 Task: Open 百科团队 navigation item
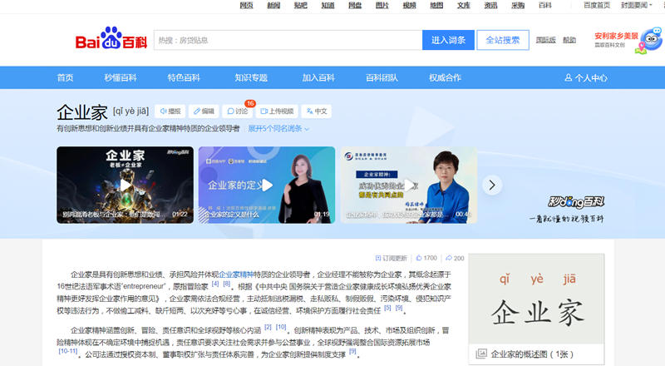(x=382, y=77)
